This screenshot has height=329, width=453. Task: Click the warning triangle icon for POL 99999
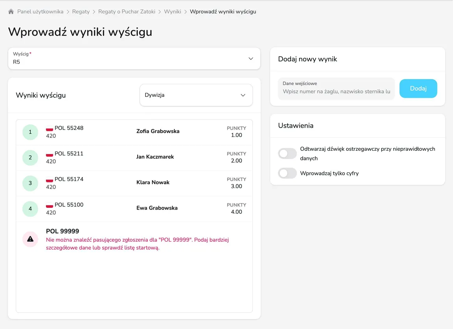point(30,239)
